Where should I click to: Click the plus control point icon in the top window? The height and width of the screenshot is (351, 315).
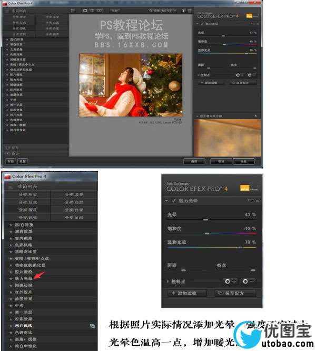(x=239, y=75)
